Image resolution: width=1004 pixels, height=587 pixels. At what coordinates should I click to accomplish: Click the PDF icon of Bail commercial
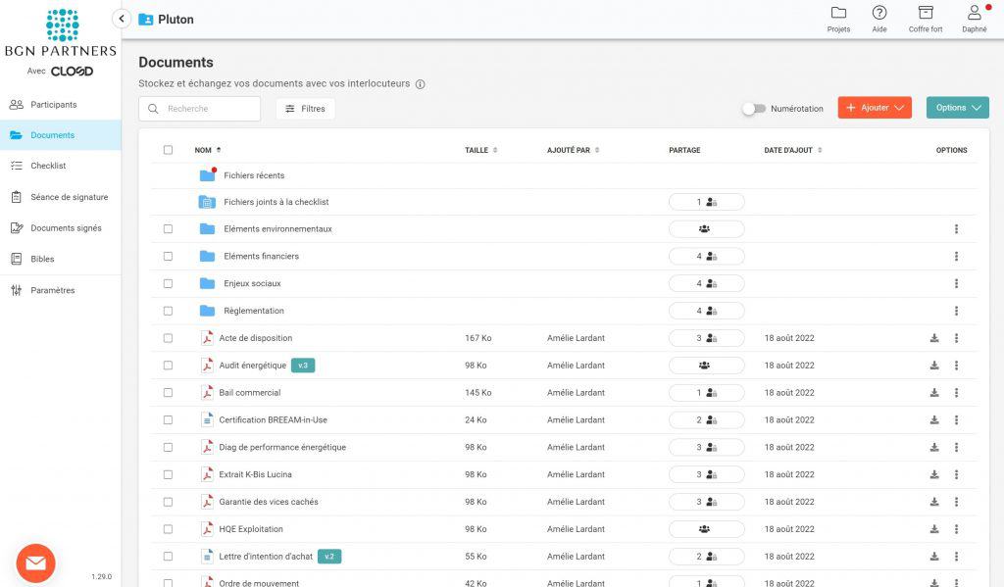[207, 392]
